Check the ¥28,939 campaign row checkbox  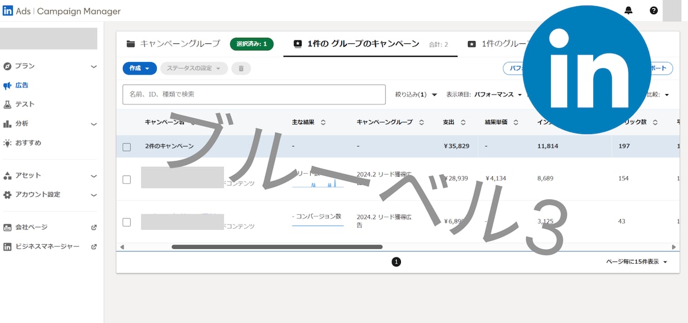pos(126,179)
